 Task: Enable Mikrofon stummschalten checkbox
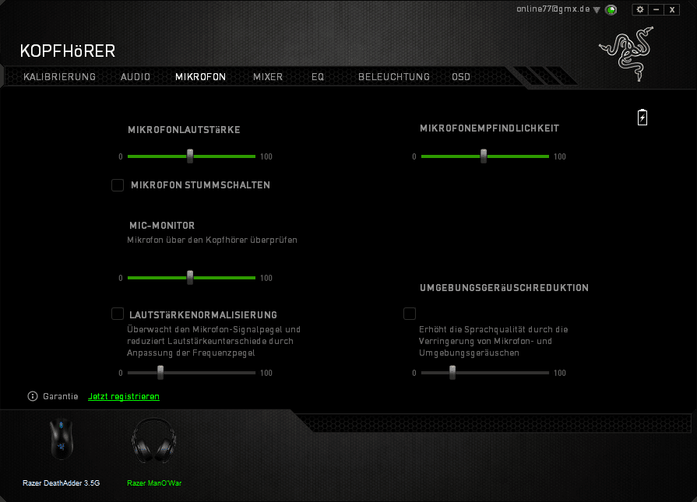(x=118, y=185)
